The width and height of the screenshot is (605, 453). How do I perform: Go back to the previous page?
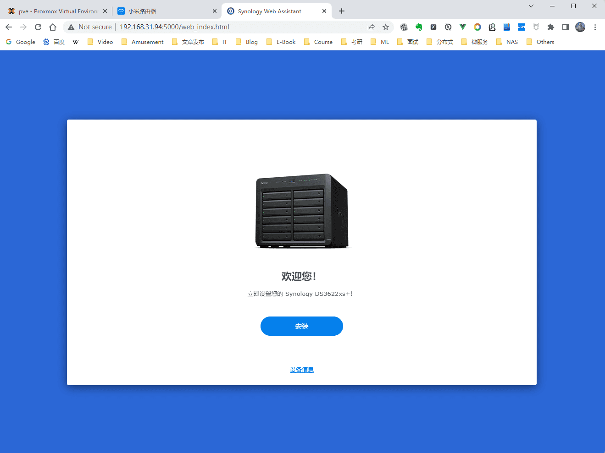click(x=9, y=27)
